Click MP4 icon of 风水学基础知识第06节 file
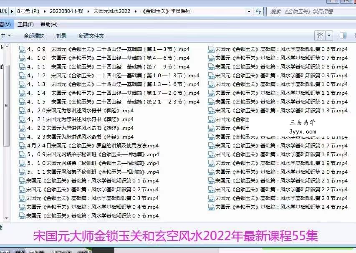This screenshot has height=253, width=356. coord(211,49)
